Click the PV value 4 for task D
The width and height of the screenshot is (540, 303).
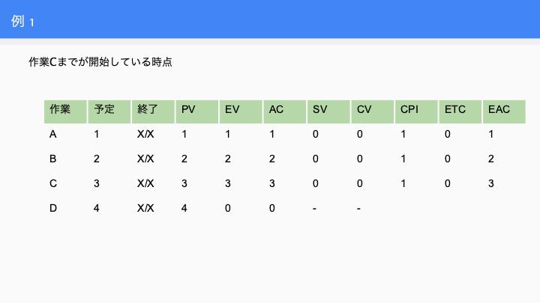184,208
